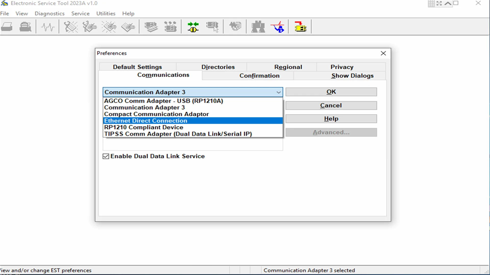490x275 pixels.
Task: Open the View menu
Action: tap(22, 13)
